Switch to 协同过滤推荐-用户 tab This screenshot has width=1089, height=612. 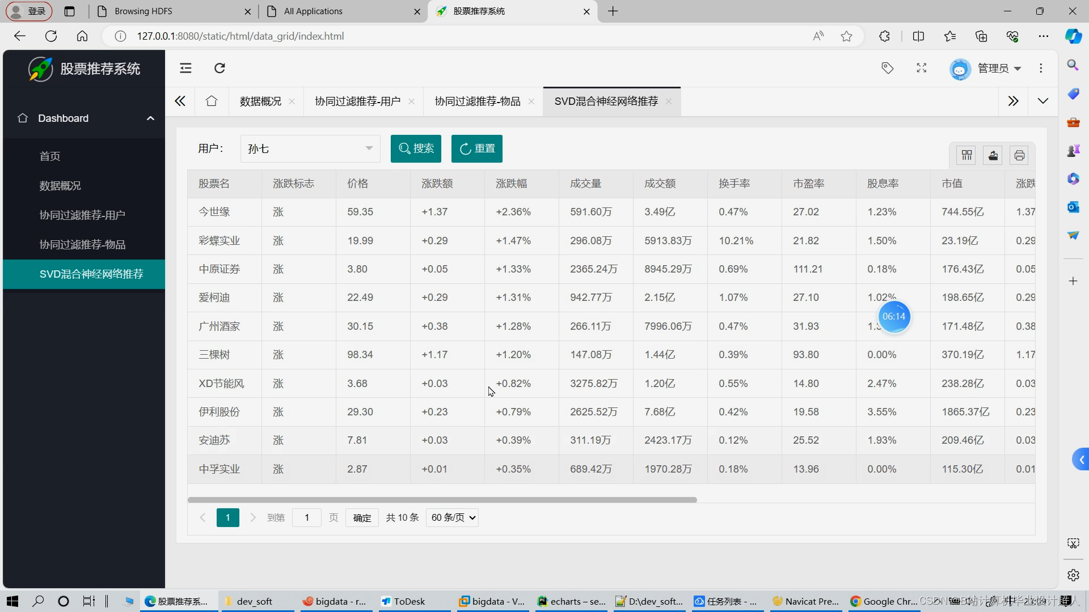(x=357, y=101)
